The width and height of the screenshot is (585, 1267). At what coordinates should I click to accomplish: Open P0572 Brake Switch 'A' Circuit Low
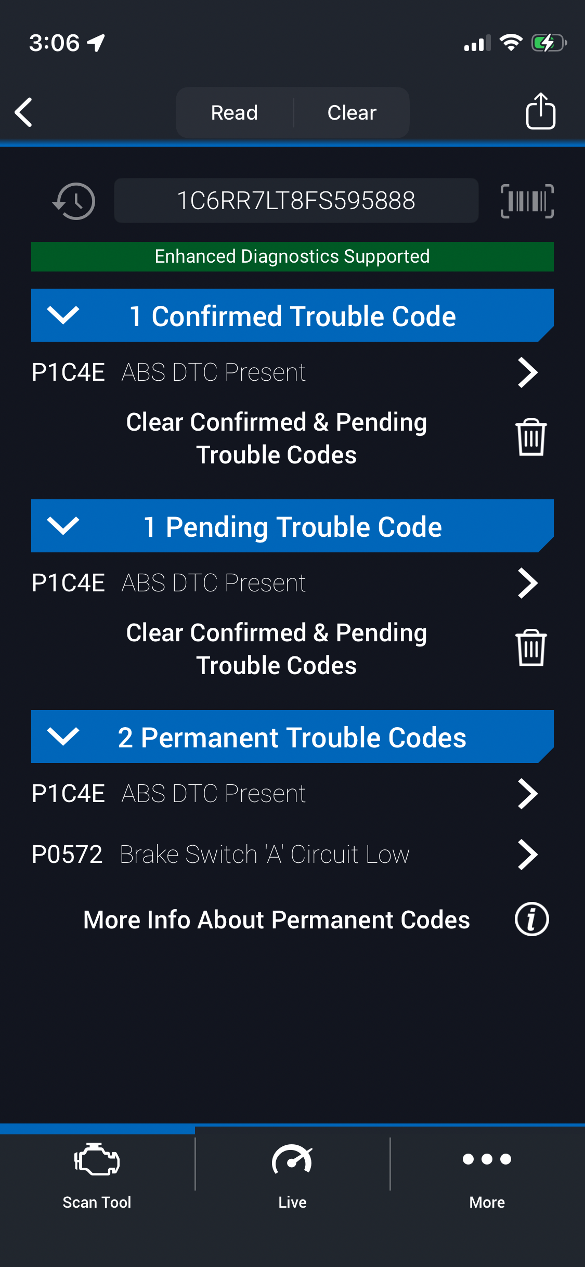coord(284,855)
